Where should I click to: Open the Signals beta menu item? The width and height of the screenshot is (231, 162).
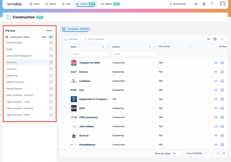[x=110, y=4]
